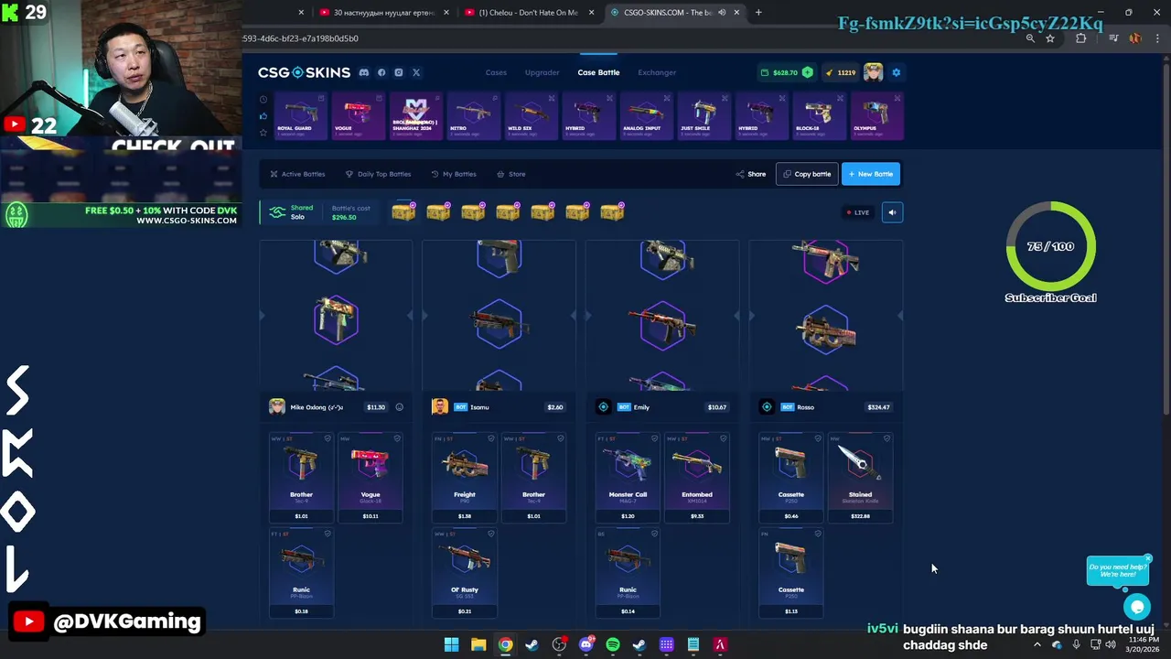Open Windows Start menu in the taskbar

(451, 645)
